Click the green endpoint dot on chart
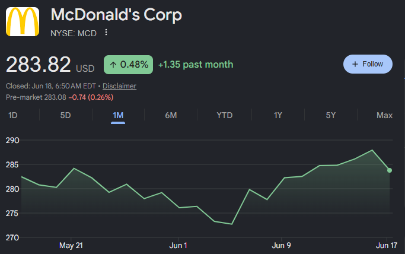This screenshot has height=254, width=405. [390, 170]
